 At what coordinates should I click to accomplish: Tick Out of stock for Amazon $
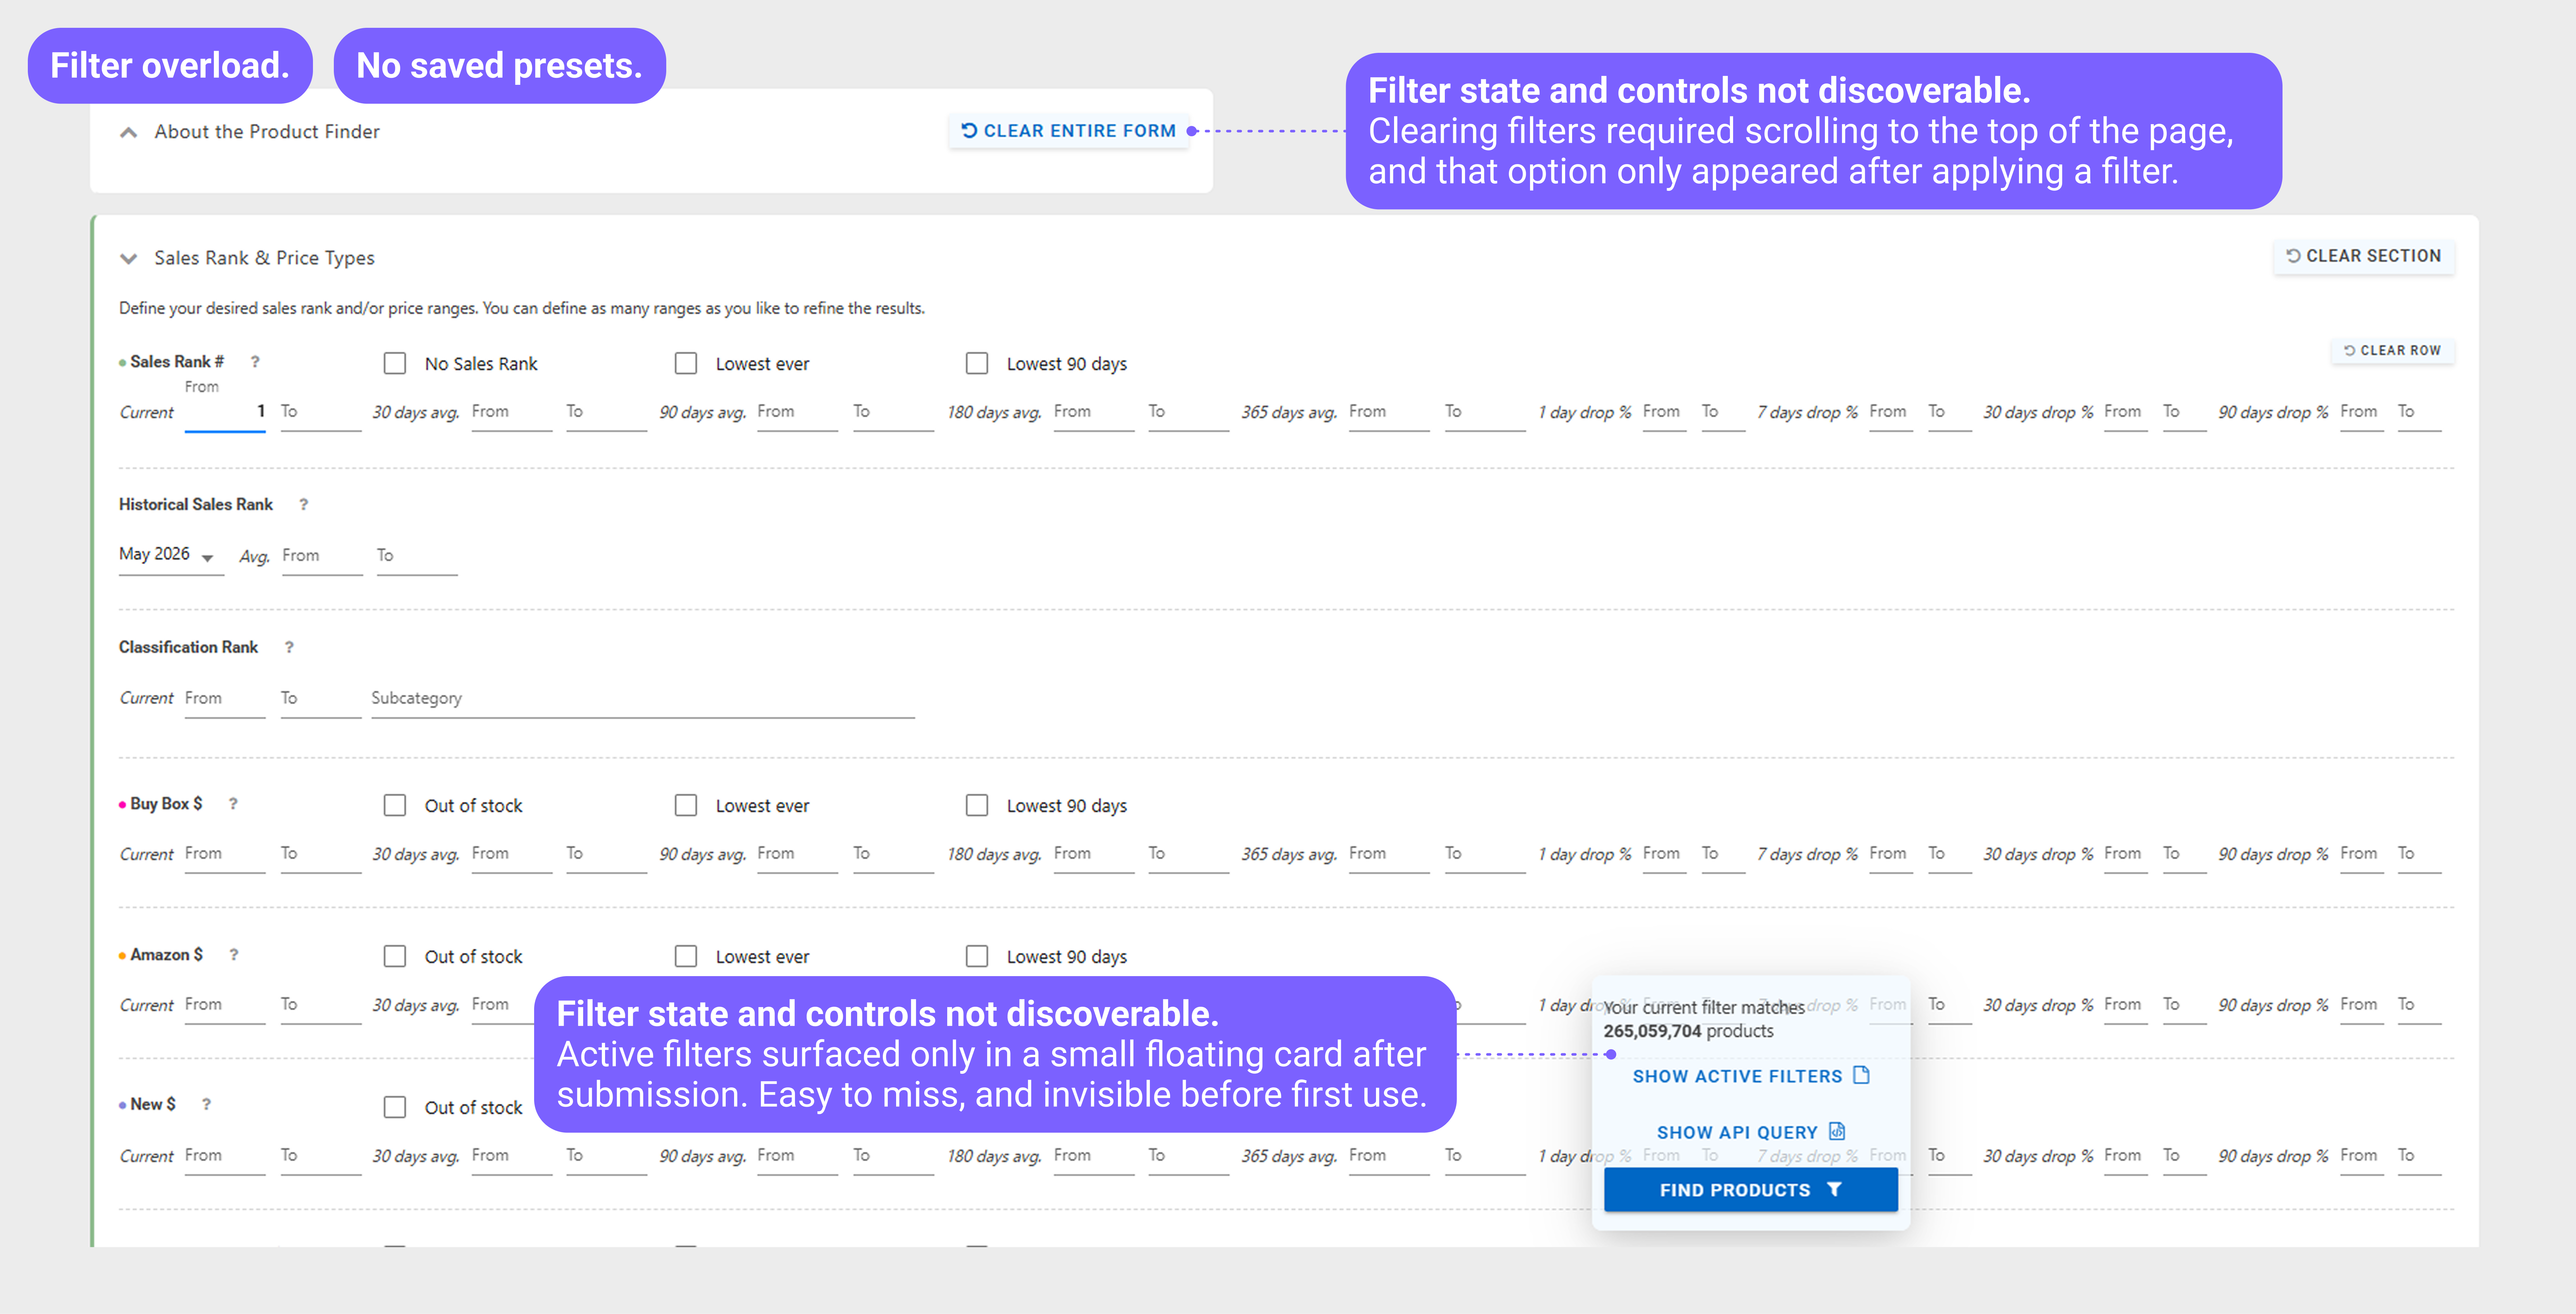395,956
